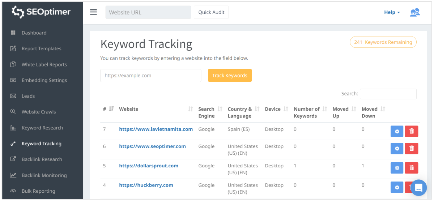Sort table by Website column
This screenshot has width=434, height=201.
pyautogui.click(x=191, y=109)
